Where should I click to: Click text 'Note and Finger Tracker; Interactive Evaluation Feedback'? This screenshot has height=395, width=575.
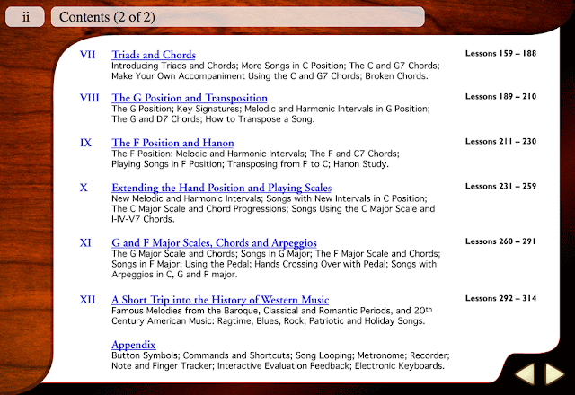point(278,365)
